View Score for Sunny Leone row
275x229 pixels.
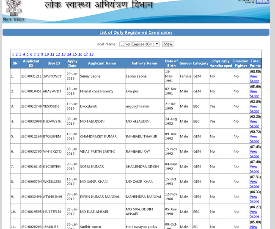(x=254, y=78)
